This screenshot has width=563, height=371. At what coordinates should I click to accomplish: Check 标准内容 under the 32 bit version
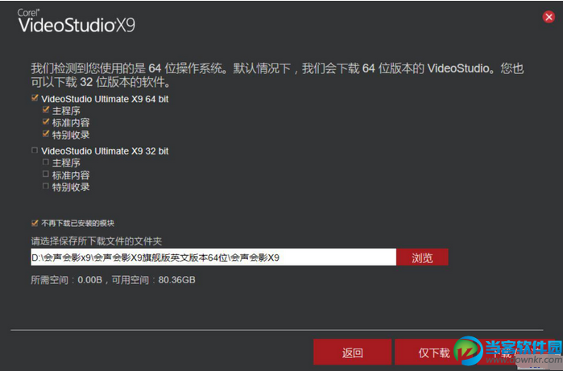click(x=46, y=175)
